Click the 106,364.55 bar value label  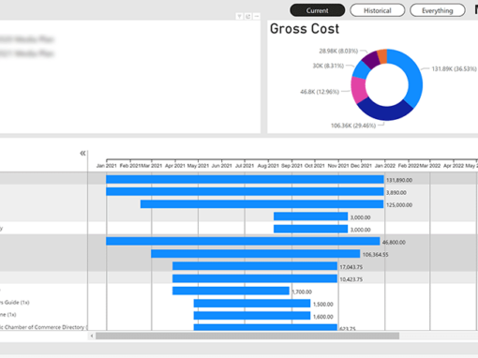(375, 255)
